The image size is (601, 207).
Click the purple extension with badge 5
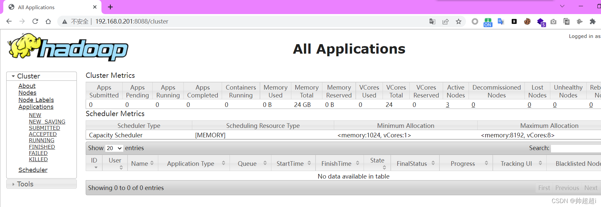click(x=541, y=22)
